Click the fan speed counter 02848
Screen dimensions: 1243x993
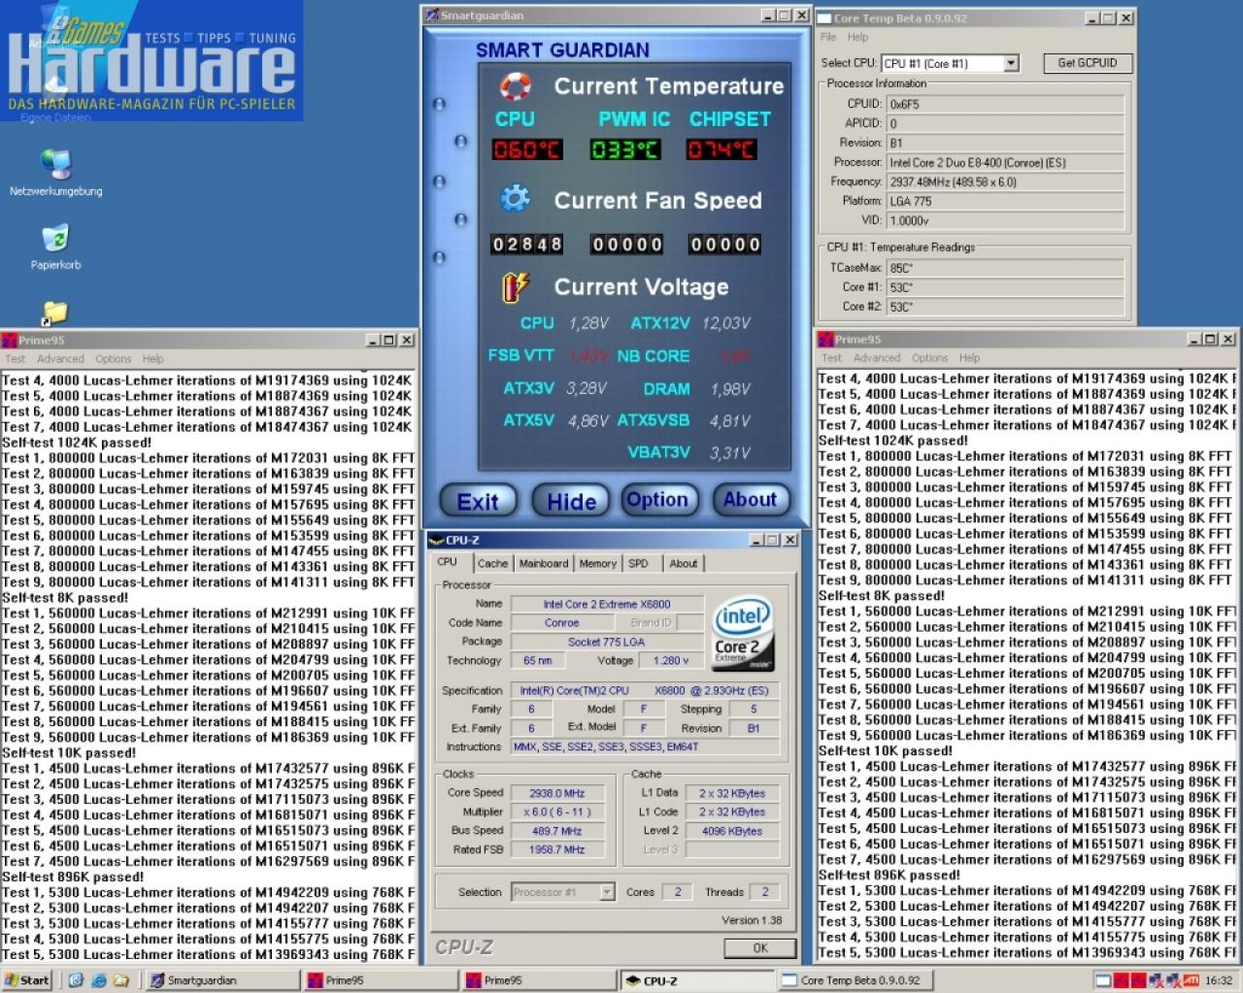tap(527, 245)
